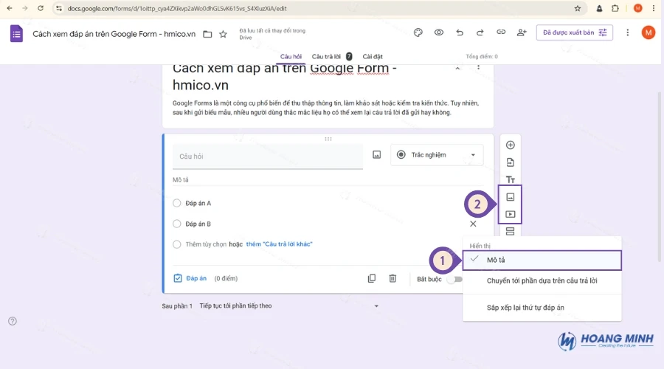This screenshot has height=369, width=664.
Task: Add a new question from the sidebar
Action: pyautogui.click(x=511, y=145)
